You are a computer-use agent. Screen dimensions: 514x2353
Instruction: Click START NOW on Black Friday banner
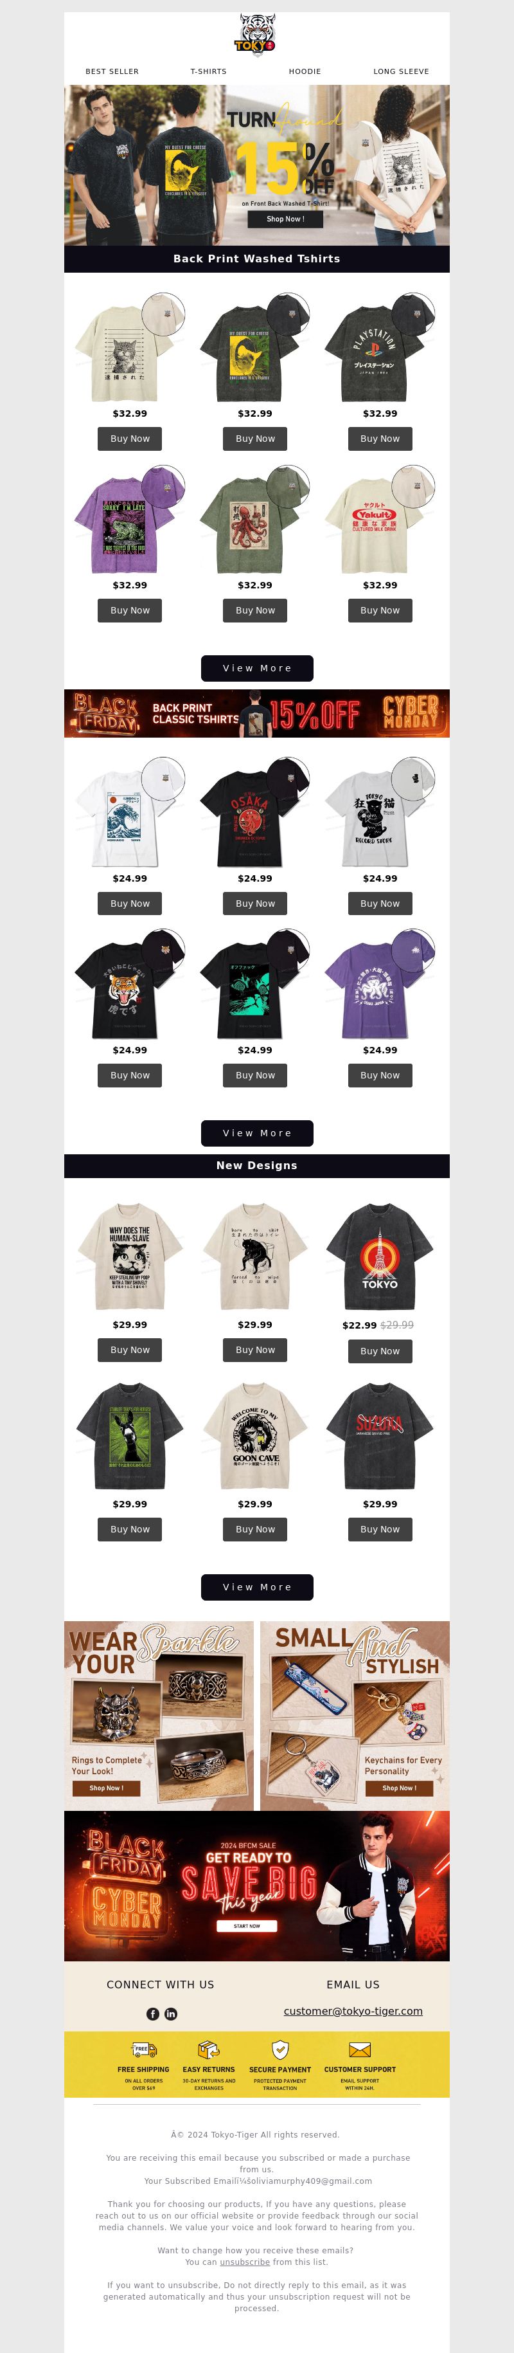[x=247, y=1925]
